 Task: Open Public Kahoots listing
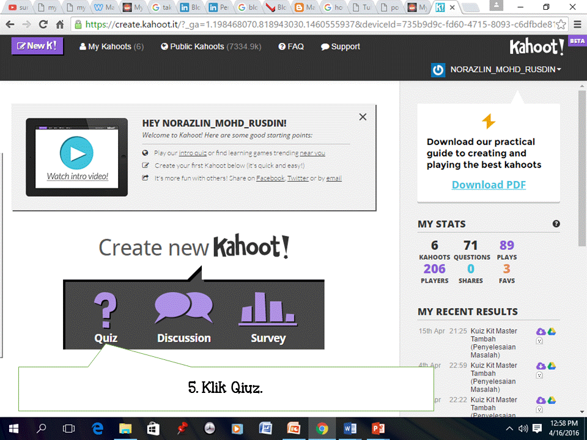click(x=211, y=47)
